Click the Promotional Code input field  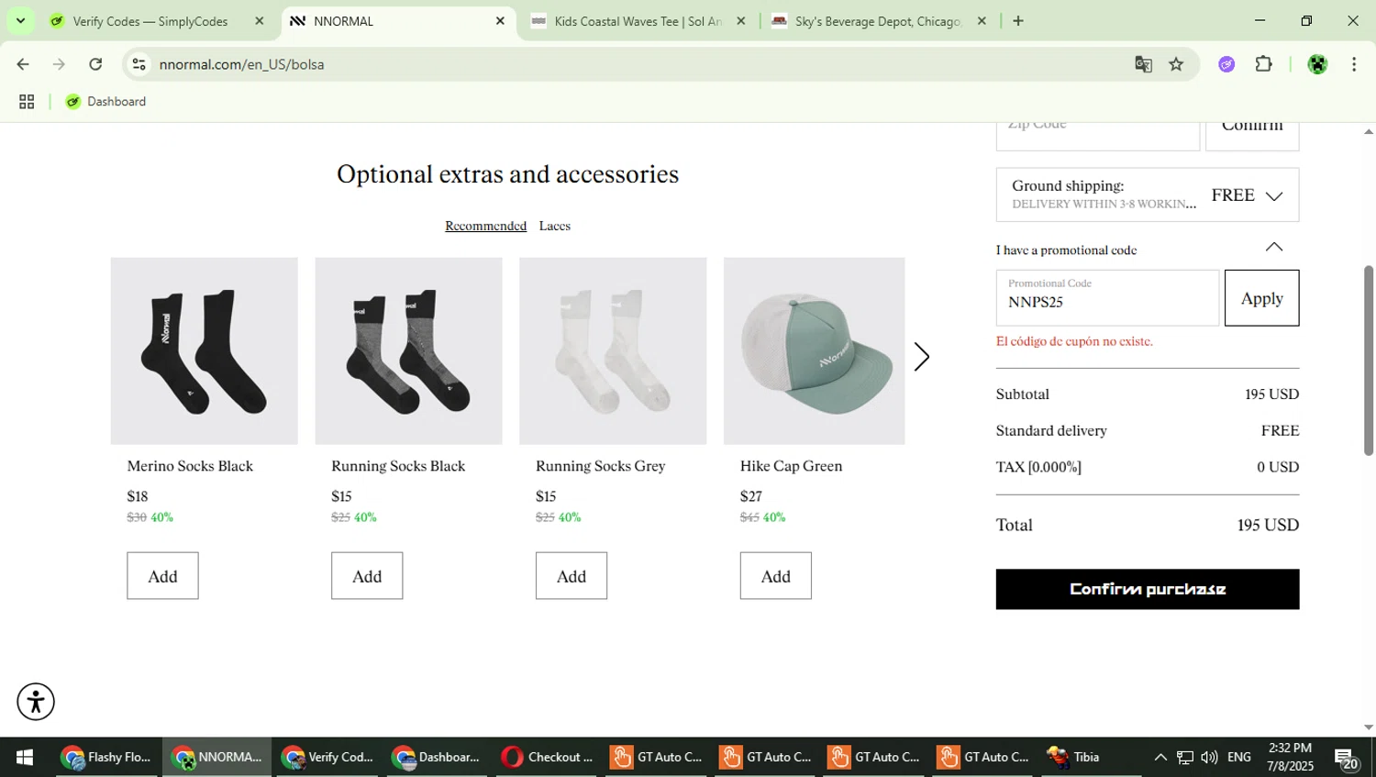[x=1107, y=298]
